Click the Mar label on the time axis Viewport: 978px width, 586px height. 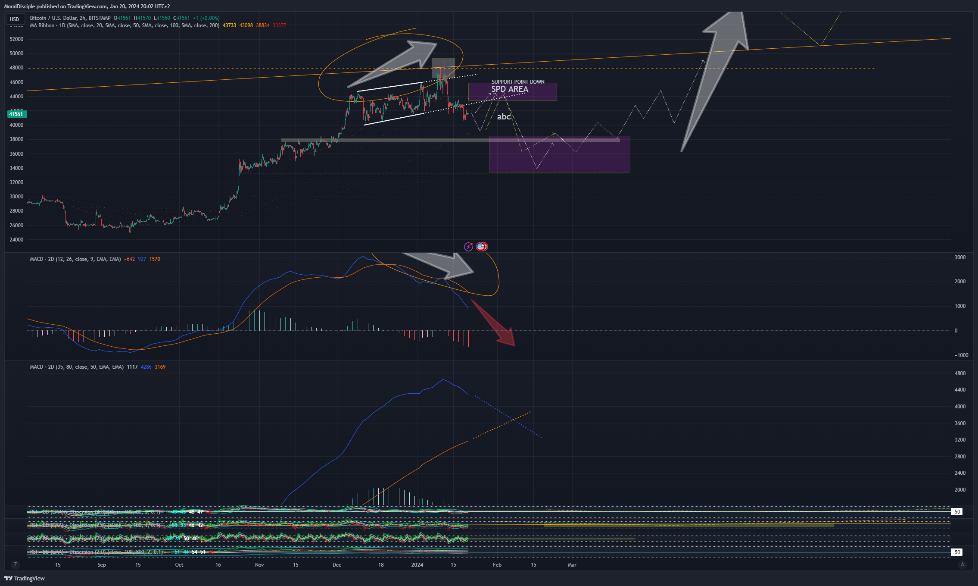pos(572,565)
